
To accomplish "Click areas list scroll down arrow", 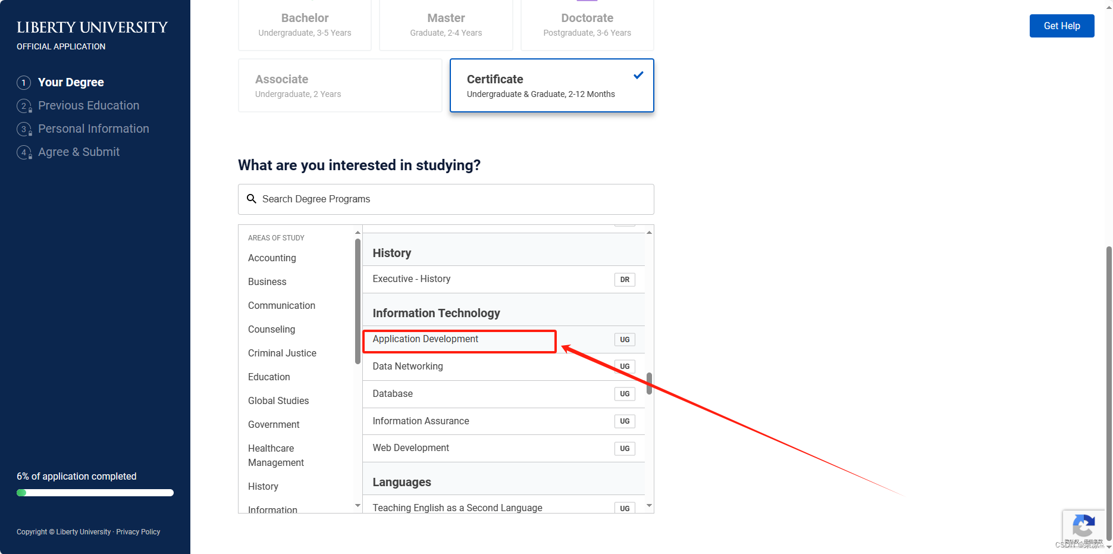I will [358, 506].
